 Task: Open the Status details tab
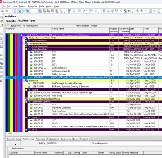point(18,139)
